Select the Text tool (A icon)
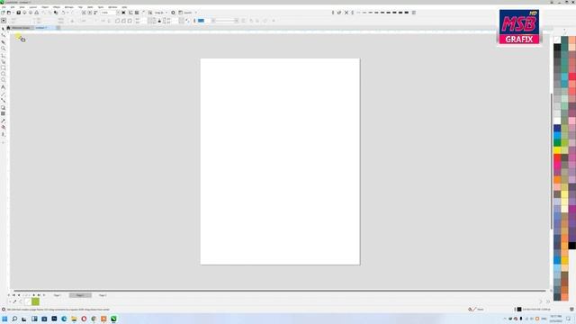 (x=4, y=87)
